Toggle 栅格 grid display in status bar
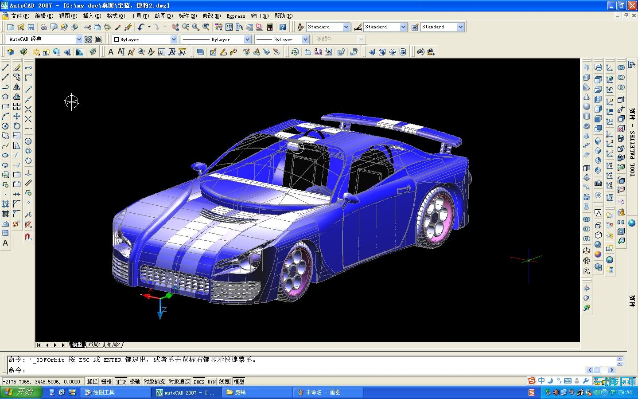The image size is (638, 399). click(106, 381)
